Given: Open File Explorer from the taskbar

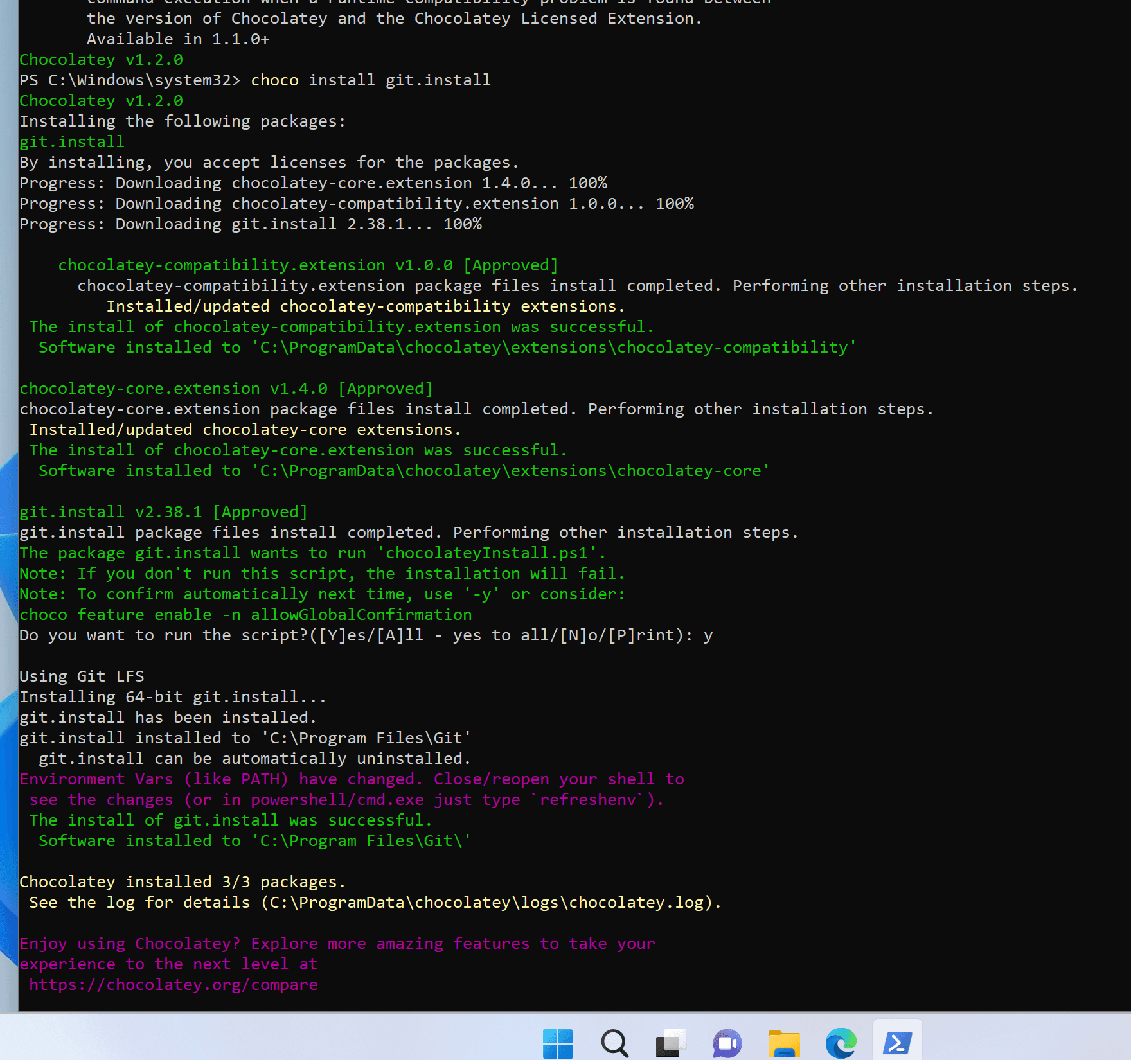Looking at the screenshot, I should click(x=784, y=1043).
